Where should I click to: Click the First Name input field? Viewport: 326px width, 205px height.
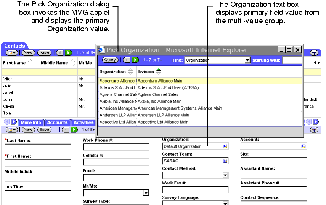click(x=38, y=163)
